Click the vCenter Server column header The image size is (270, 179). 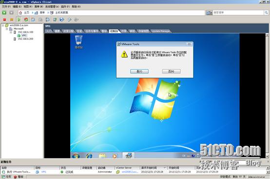click(x=127, y=168)
